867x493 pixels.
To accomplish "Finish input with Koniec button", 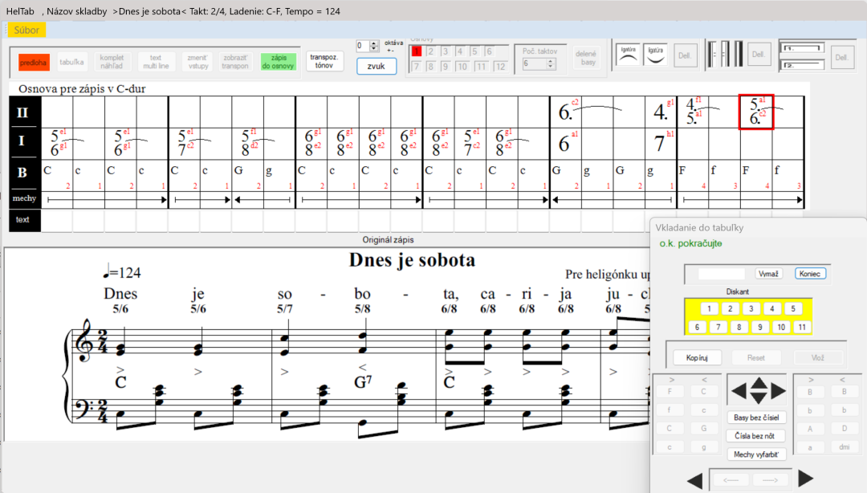I will [x=810, y=274].
